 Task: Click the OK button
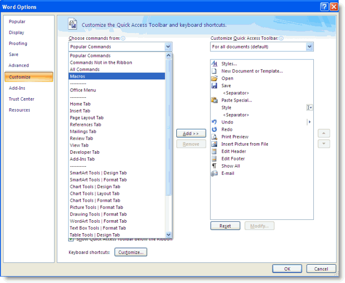pos(287,269)
